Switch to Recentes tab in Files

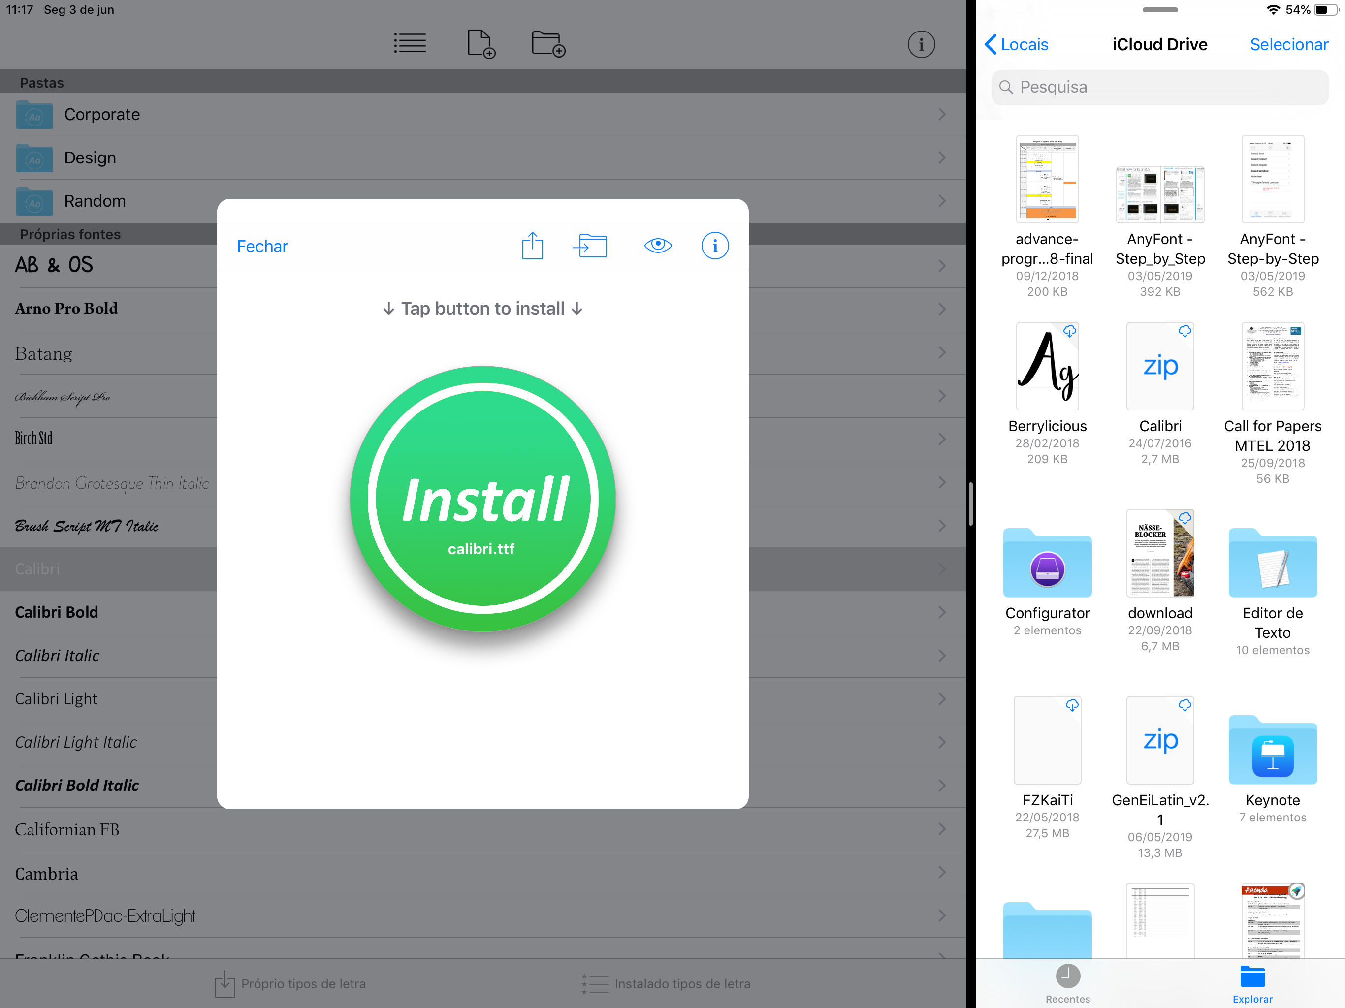tap(1067, 983)
